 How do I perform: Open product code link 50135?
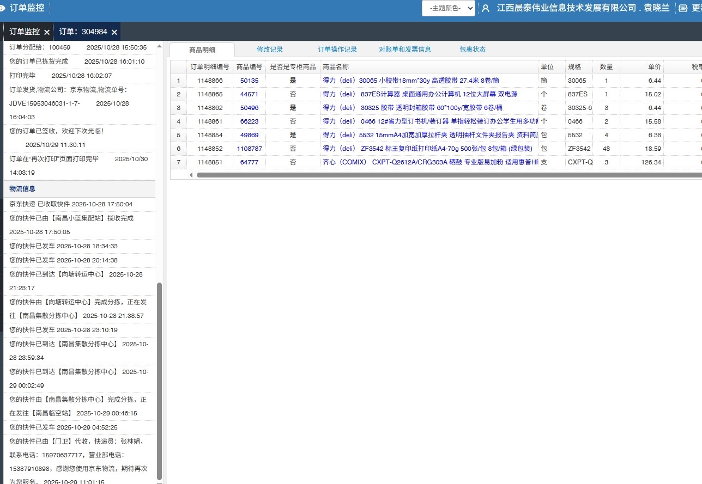pos(249,81)
